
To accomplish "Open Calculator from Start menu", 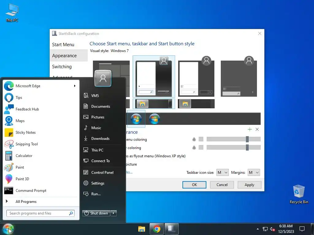I will pos(40,156).
